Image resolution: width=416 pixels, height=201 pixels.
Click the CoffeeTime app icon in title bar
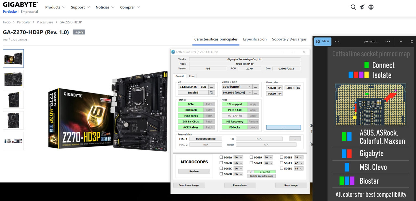point(173,52)
